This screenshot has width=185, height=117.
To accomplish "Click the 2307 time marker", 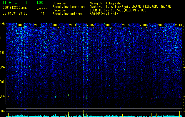I will (126, 25).
